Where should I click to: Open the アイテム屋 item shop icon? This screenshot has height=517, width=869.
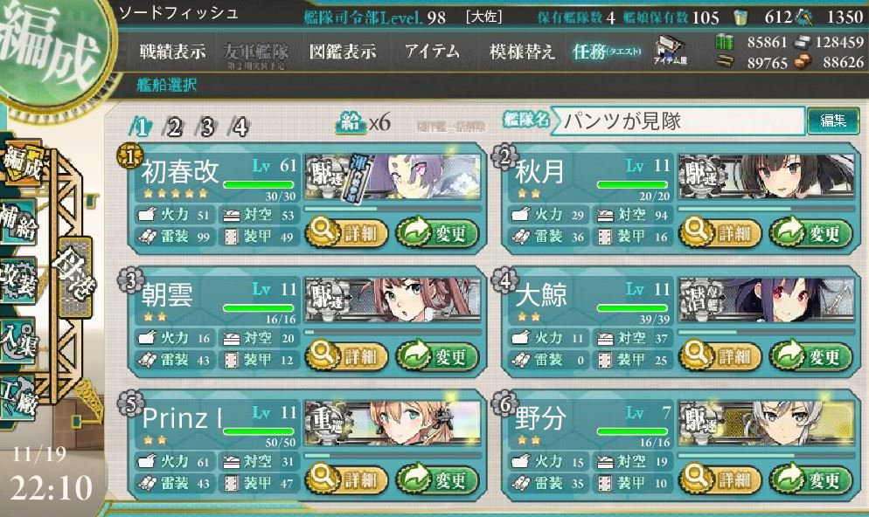670,51
